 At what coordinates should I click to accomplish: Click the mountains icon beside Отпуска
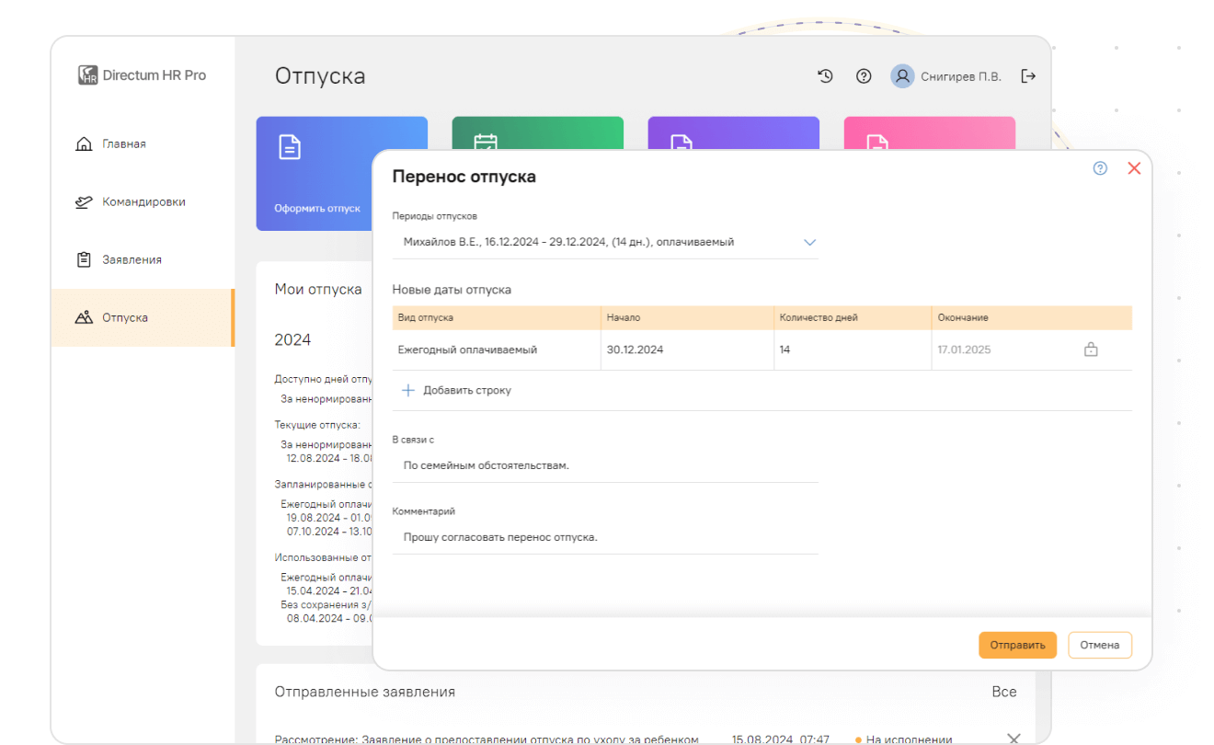click(x=84, y=317)
